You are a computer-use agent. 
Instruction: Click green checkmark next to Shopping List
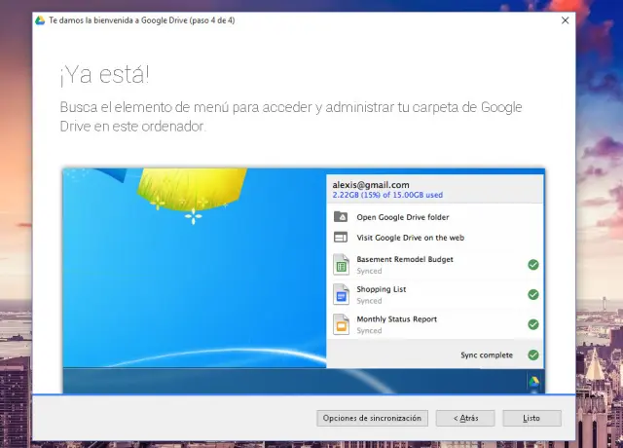[532, 294]
